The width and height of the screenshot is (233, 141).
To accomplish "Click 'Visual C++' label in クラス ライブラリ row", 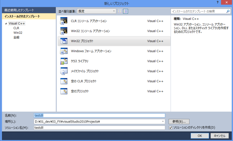I will point(155,61).
